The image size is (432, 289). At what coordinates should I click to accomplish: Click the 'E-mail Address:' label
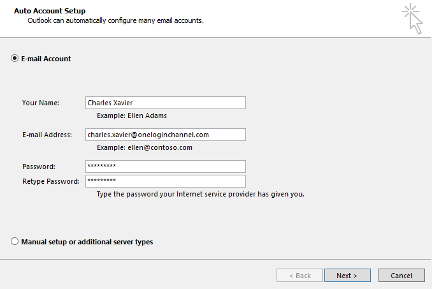(x=47, y=135)
